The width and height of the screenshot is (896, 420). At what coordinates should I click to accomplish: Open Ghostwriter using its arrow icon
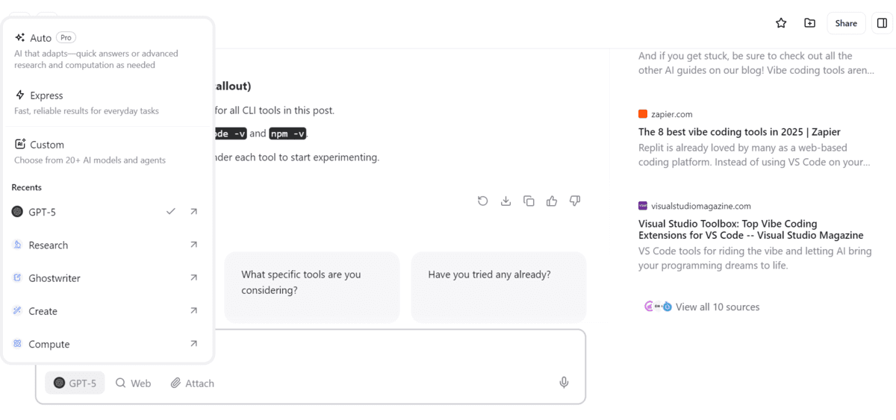pos(193,278)
